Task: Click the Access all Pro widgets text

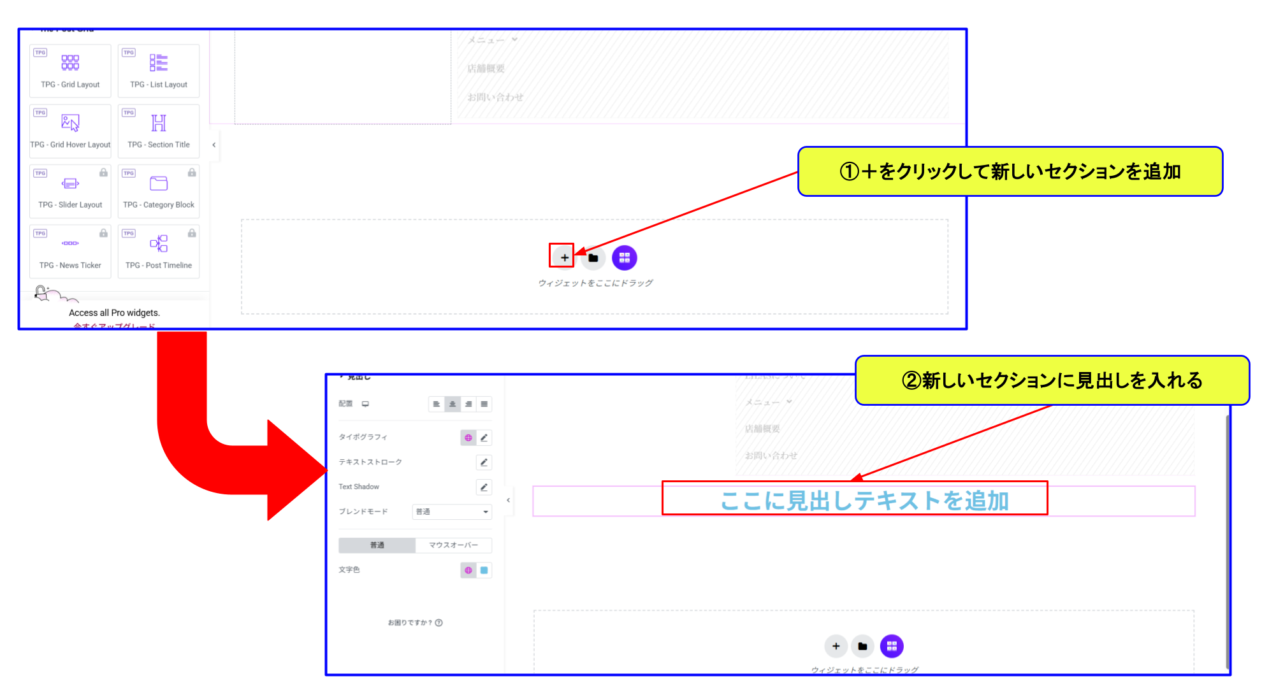Action: pos(114,313)
